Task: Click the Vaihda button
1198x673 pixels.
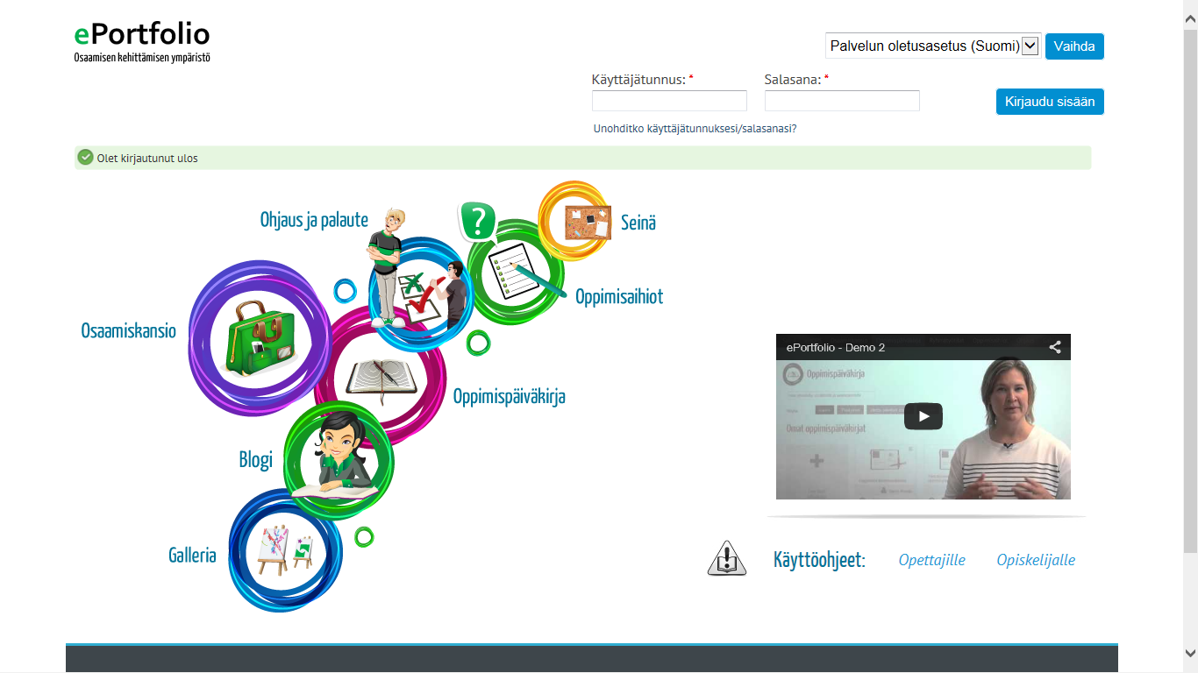Action: (x=1074, y=46)
